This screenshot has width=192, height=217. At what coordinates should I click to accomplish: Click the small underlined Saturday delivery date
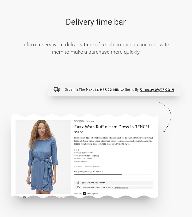121,188
